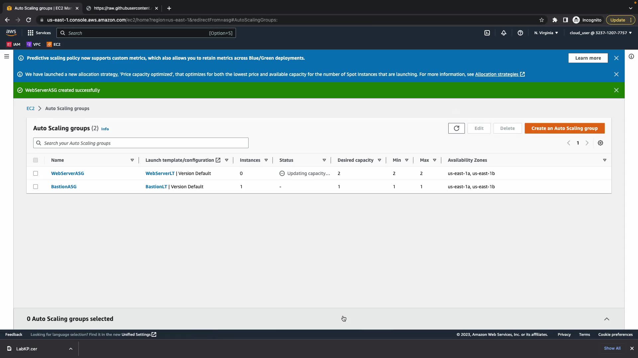Viewport: 638px width, 358px height.
Task: Expand the bottom details panel chevron
Action: coord(606,319)
